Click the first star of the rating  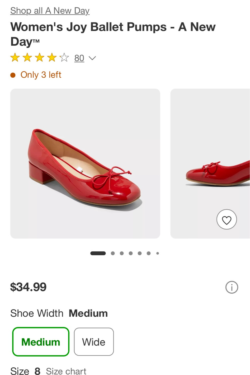coord(15,58)
